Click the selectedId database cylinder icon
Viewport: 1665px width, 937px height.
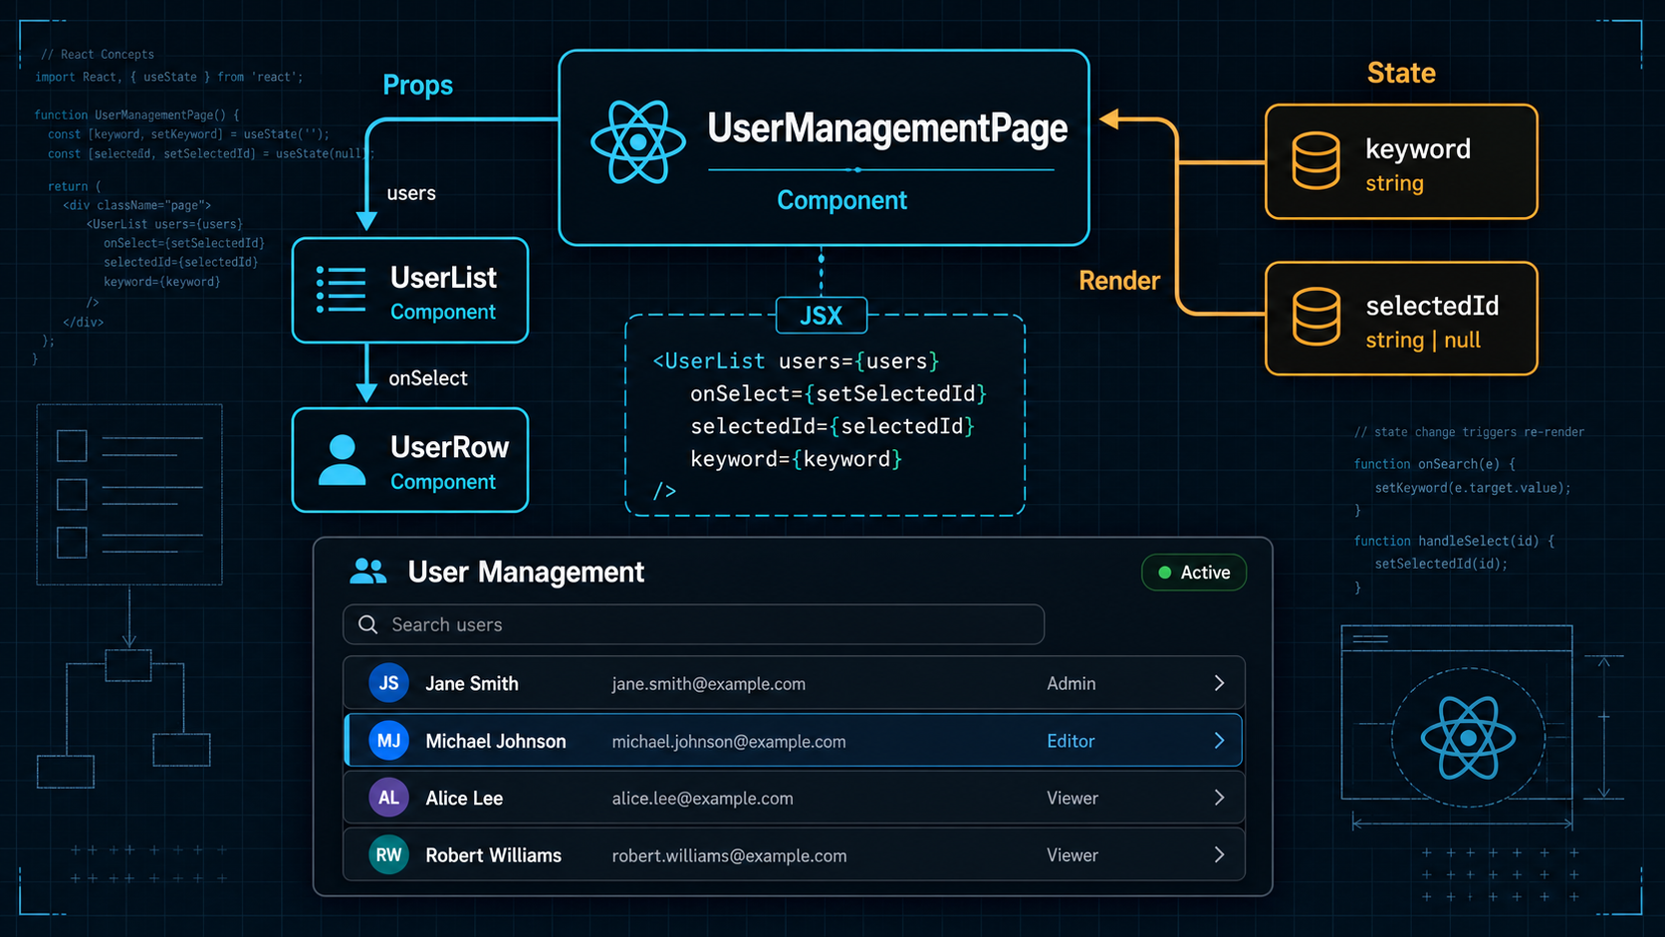1315,317
